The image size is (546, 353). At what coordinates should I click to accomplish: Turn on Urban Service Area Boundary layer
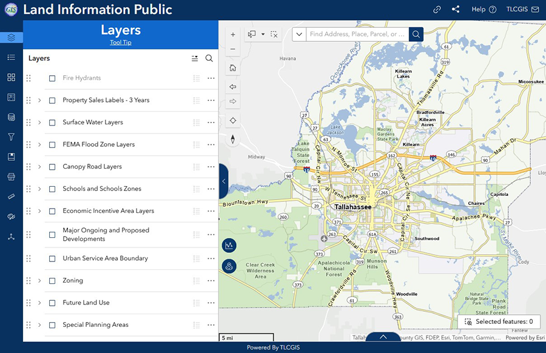point(52,259)
